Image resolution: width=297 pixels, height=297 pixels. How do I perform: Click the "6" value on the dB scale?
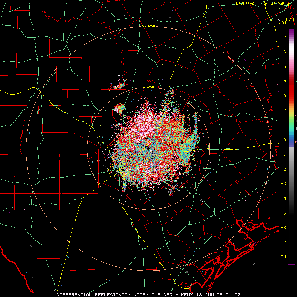pos(285,52)
